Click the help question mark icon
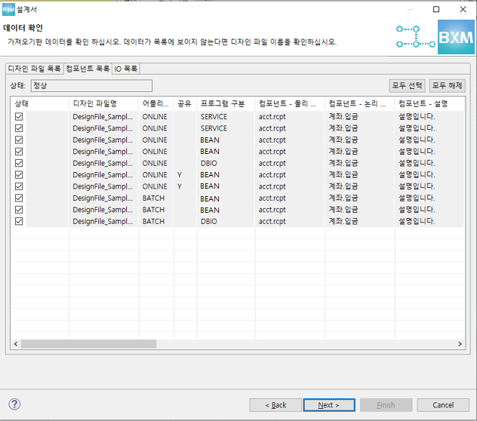 (x=14, y=404)
